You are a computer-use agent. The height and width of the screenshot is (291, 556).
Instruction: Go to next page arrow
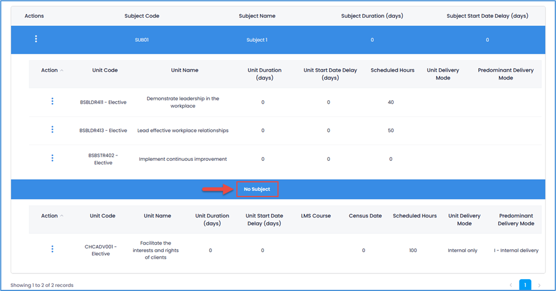click(539, 285)
